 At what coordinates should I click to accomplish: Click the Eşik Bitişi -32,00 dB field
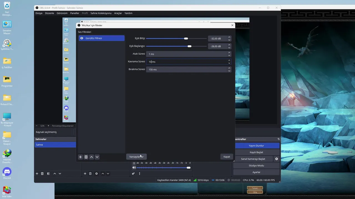(217, 38)
